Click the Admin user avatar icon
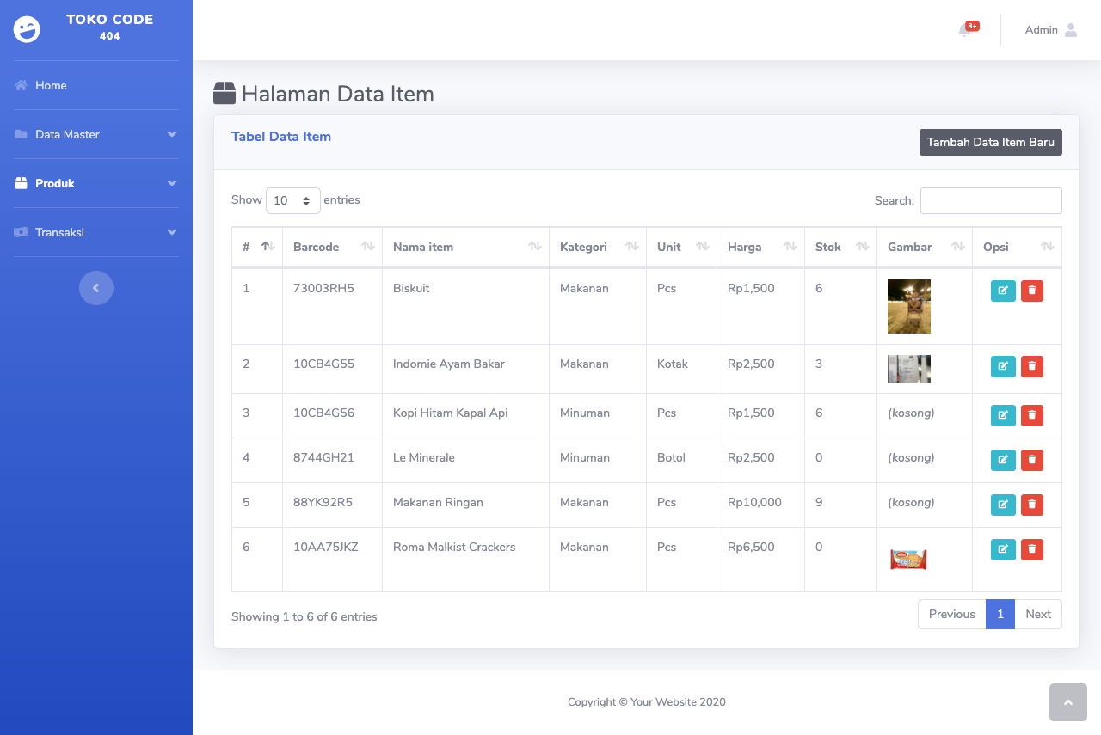This screenshot has height=735, width=1101. [1071, 30]
